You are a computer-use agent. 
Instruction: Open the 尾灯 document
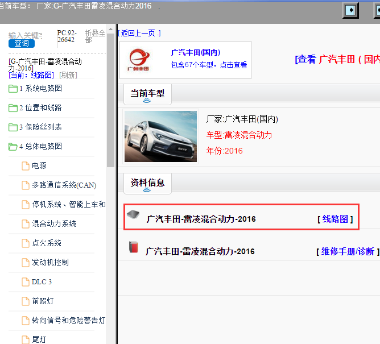click(39, 339)
